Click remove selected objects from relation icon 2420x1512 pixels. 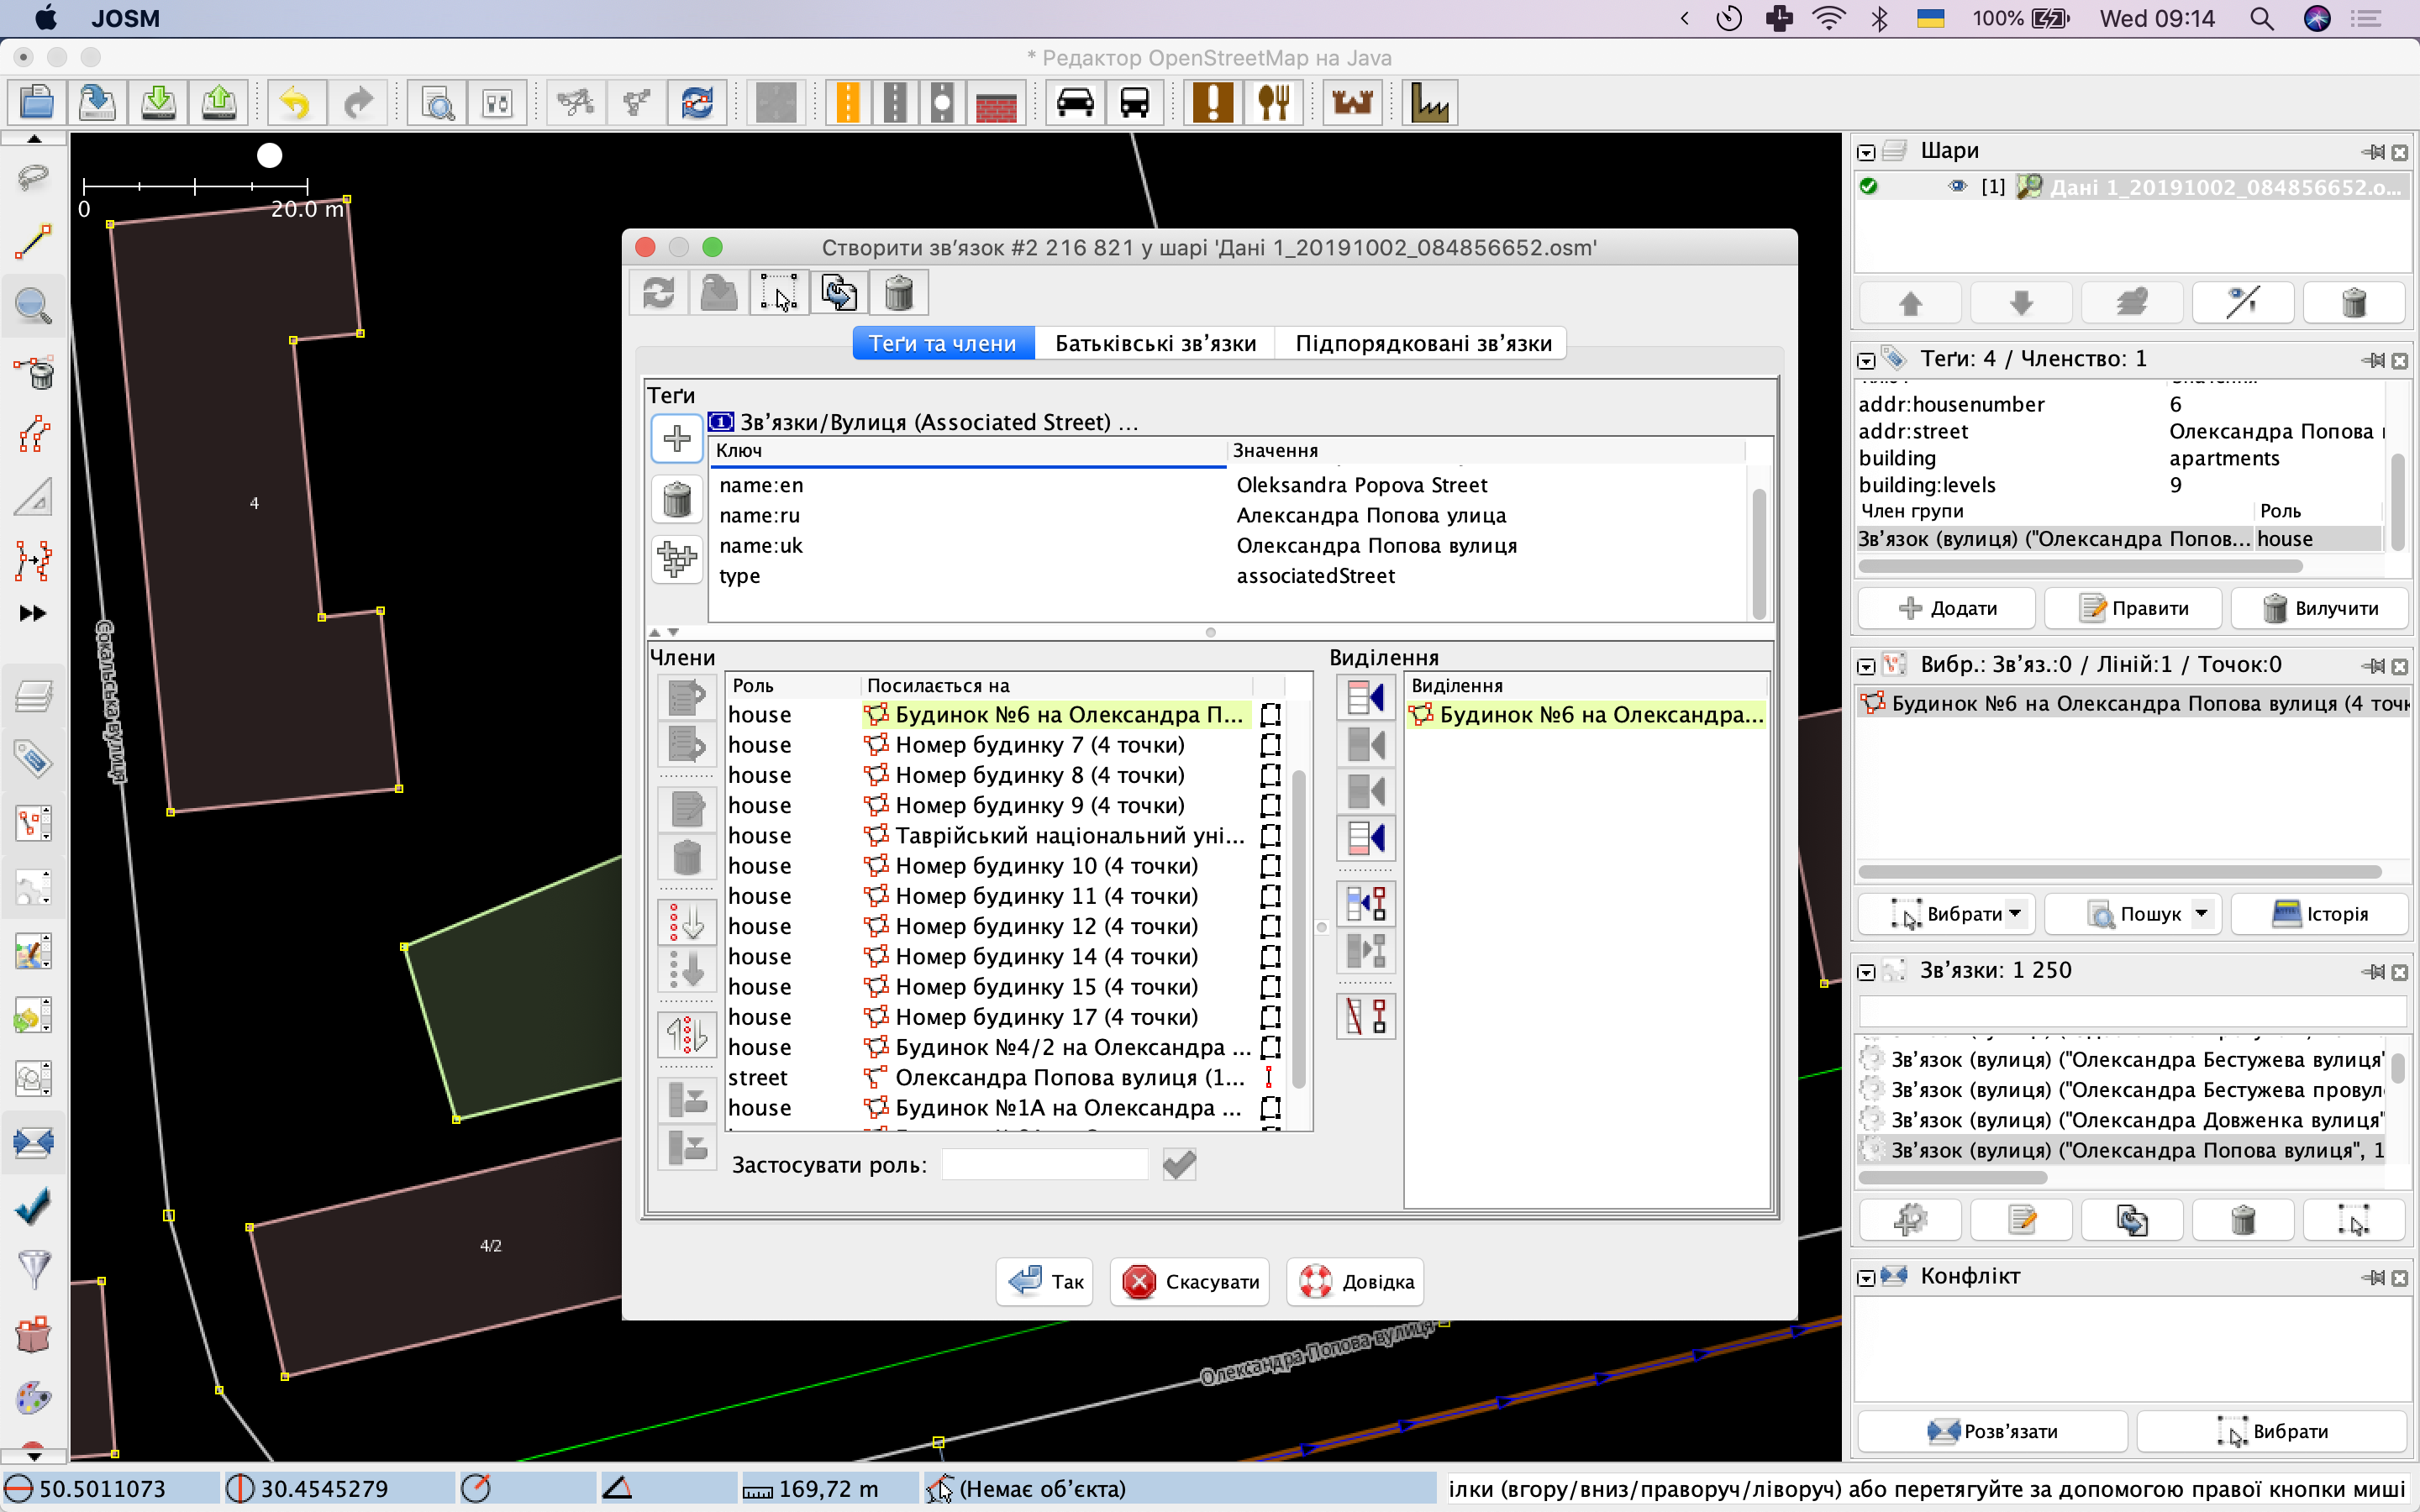pos(1366,1016)
